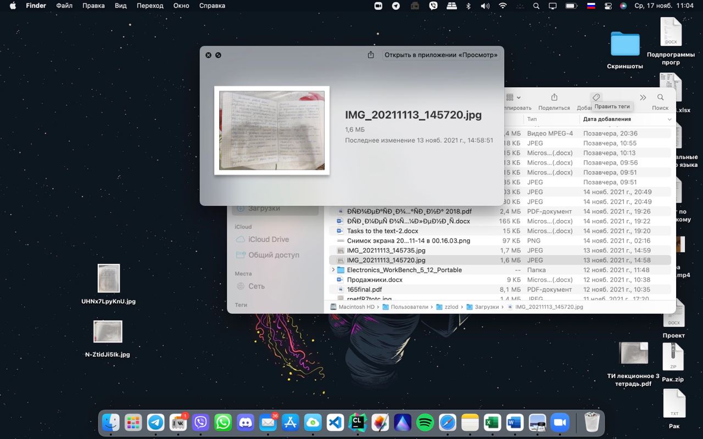This screenshot has height=439, width=703.
Task: Open Telegram from the Dock
Action: click(x=156, y=423)
